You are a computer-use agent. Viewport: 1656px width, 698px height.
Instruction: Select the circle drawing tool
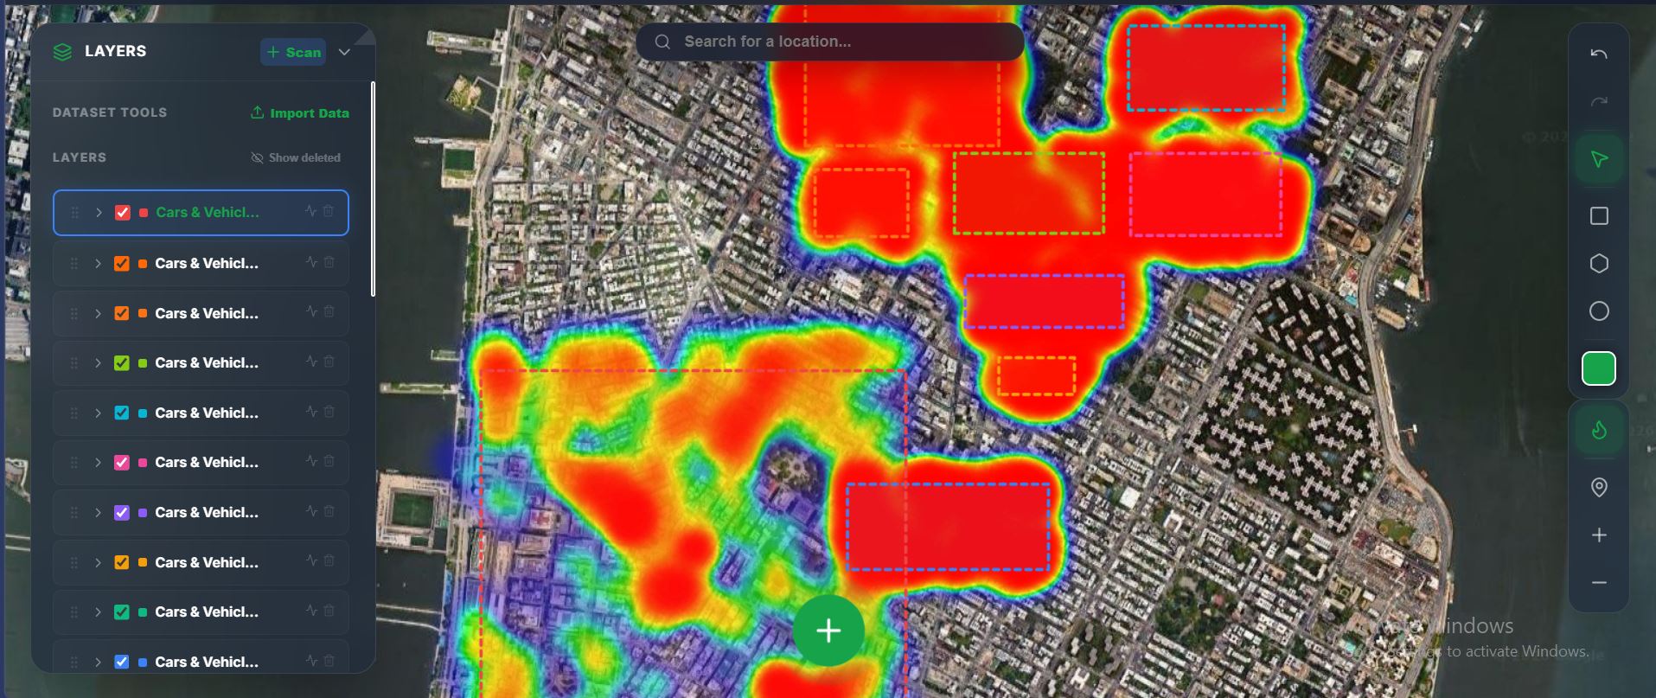coord(1598,311)
